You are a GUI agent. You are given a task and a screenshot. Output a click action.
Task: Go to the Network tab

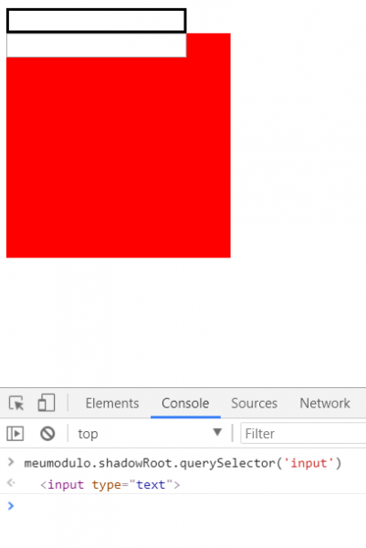(325, 404)
